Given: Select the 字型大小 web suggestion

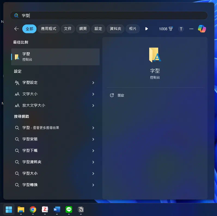Looking at the screenshot, I should pos(55,173).
